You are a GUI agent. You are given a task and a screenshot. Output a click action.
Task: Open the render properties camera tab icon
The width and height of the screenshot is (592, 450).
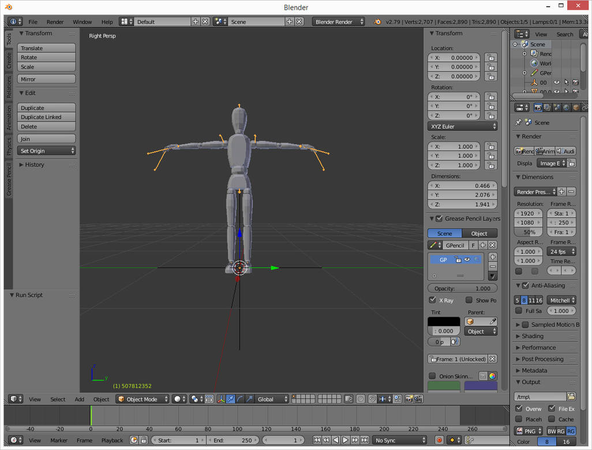tap(538, 107)
